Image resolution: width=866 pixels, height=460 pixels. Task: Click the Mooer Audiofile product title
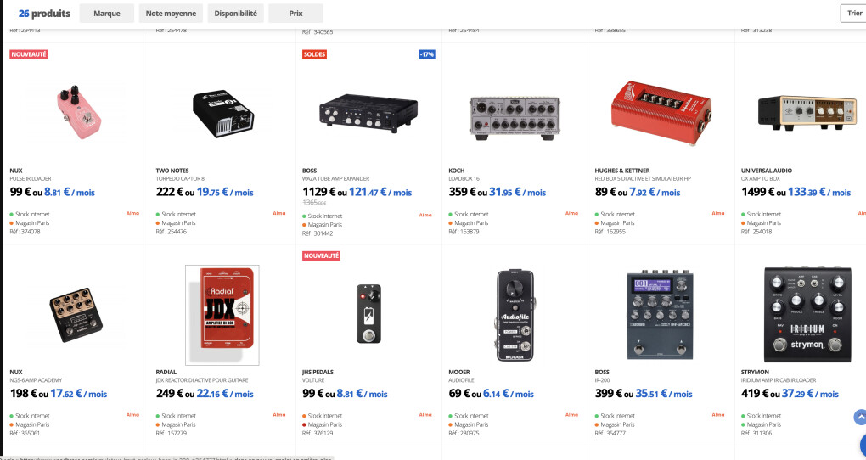[x=461, y=380]
